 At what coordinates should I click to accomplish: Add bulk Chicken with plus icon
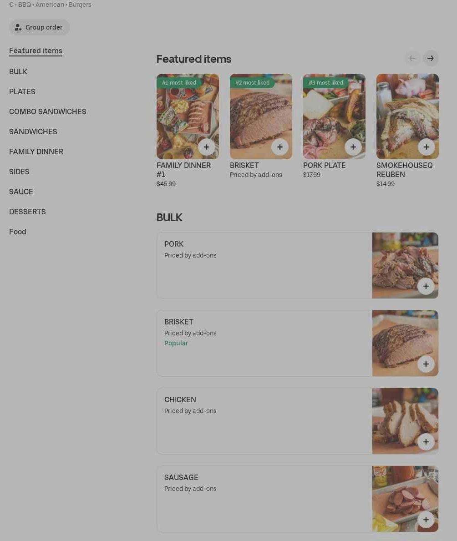426,442
